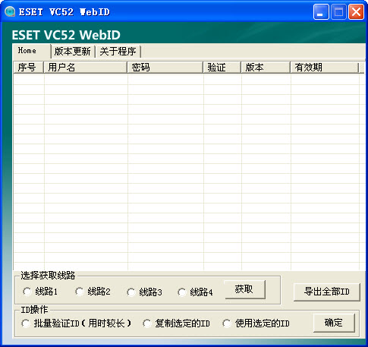Sort by the 序号 column header
The width and height of the screenshot is (368, 347).
(x=28, y=68)
